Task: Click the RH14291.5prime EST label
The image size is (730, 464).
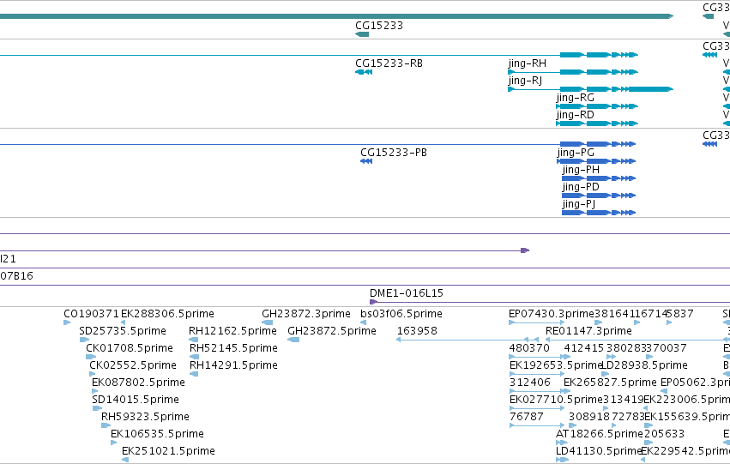Action: pos(233,365)
